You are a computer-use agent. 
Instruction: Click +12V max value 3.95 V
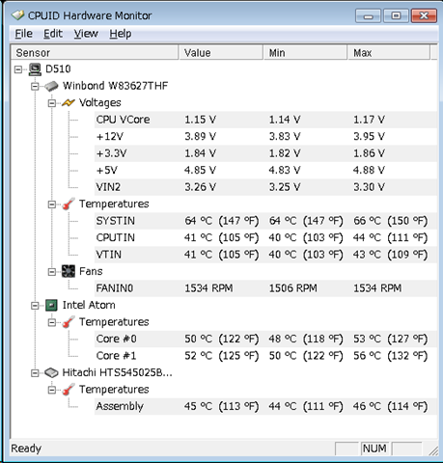coord(369,136)
